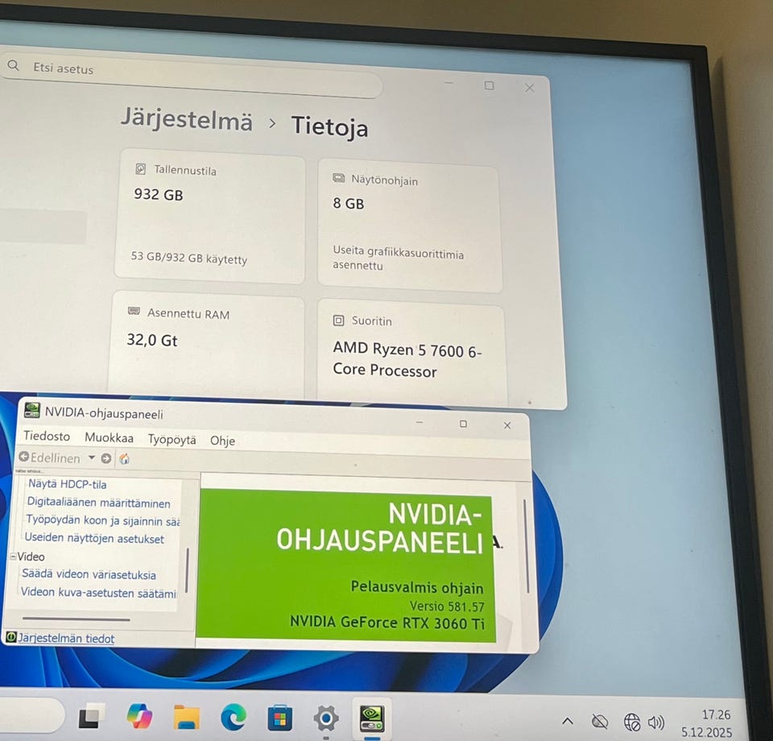Open the Näytönohjain 8 GB card
The height and width of the screenshot is (741, 773).
(x=409, y=225)
